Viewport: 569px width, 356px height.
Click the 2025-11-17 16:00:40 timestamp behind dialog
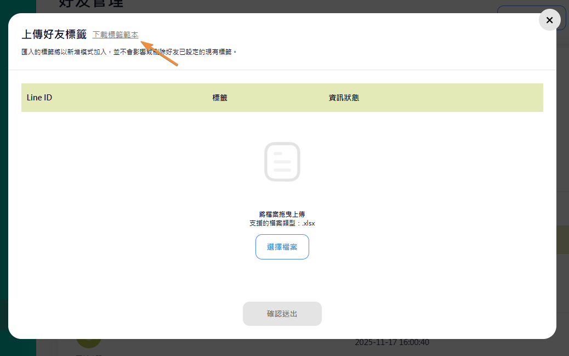(x=391, y=343)
